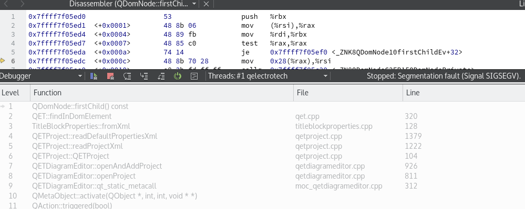The height and width of the screenshot is (209, 525).
Task: Click the opcode bytes 48 89 fb
Action: pos(180,35)
